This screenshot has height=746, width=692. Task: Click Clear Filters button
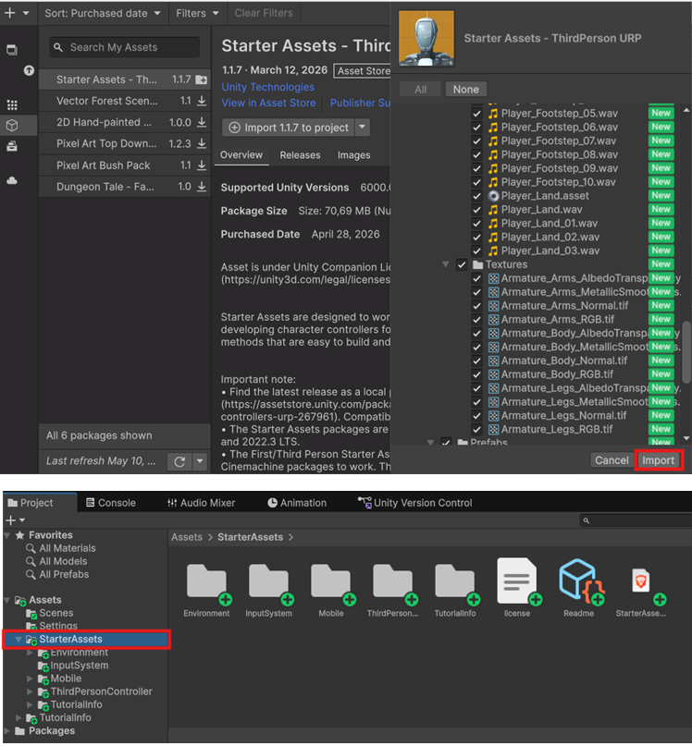click(264, 13)
